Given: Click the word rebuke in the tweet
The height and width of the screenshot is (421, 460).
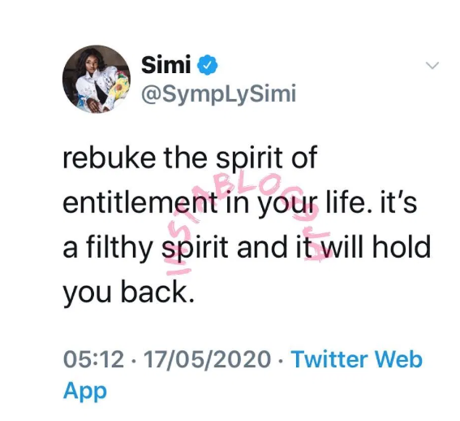Looking at the screenshot, I should pyautogui.click(x=110, y=158).
